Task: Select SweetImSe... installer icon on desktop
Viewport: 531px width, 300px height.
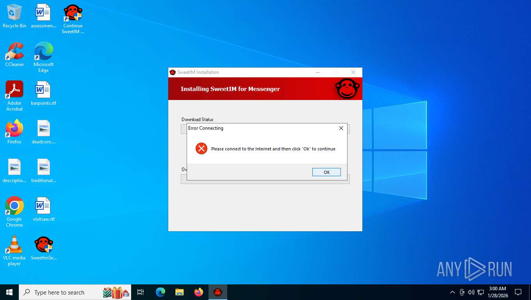Action: [x=43, y=248]
